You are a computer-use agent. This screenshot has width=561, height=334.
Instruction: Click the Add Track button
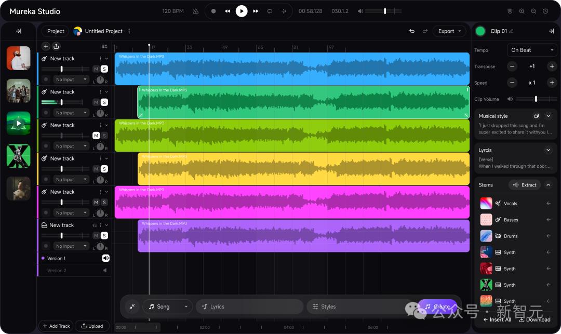(56, 326)
